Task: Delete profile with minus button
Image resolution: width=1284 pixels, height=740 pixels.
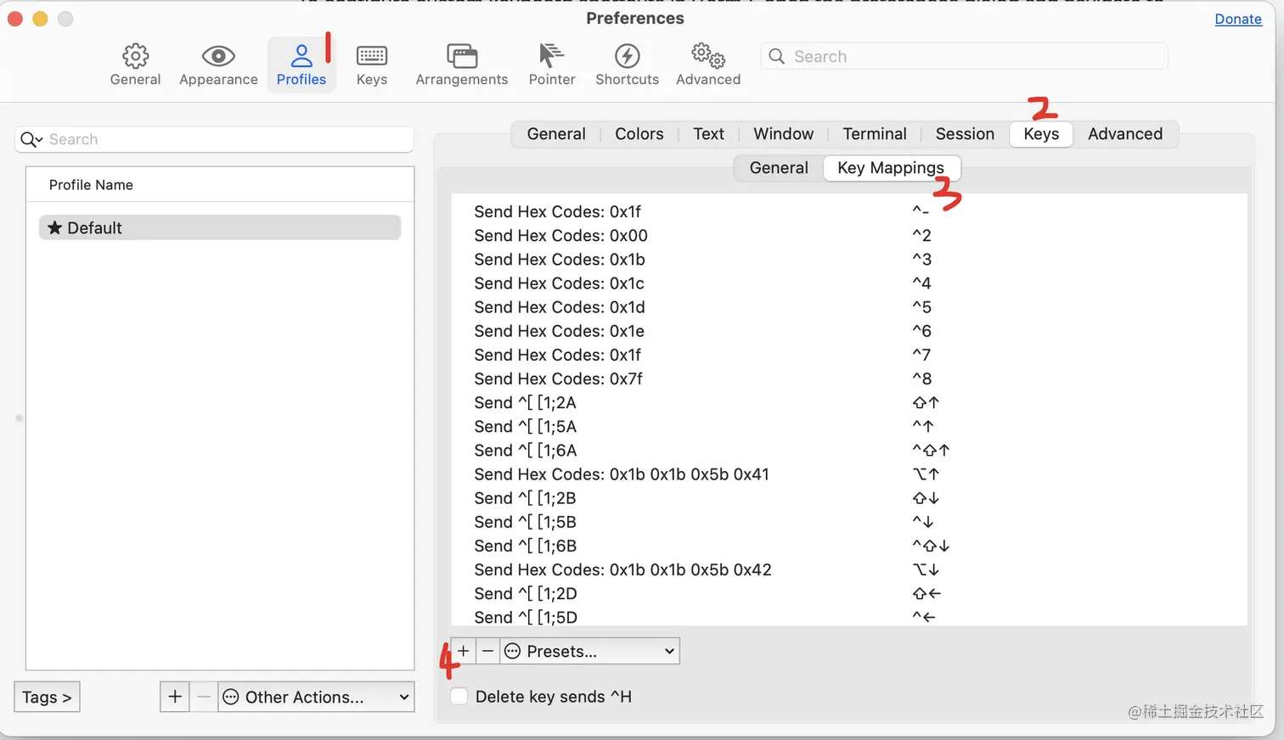Action: point(204,697)
